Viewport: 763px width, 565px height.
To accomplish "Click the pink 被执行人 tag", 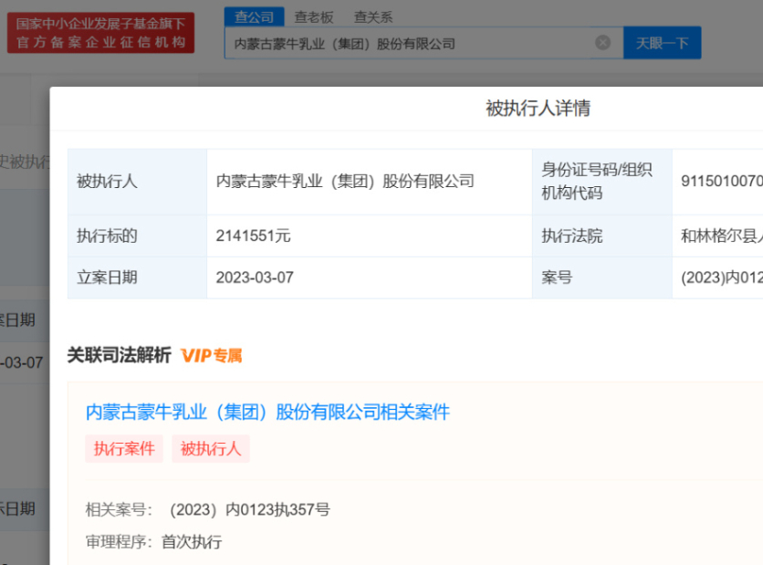I will [x=211, y=448].
